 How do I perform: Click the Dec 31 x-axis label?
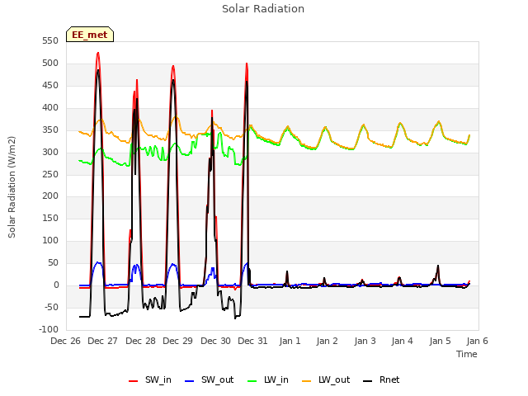click(x=253, y=341)
